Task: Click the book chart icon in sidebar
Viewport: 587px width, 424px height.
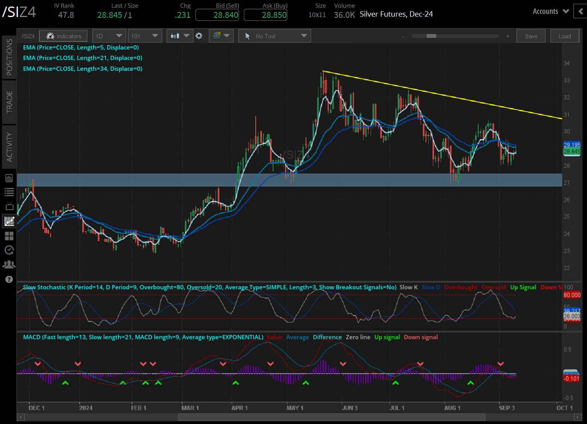Action: point(9,178)
